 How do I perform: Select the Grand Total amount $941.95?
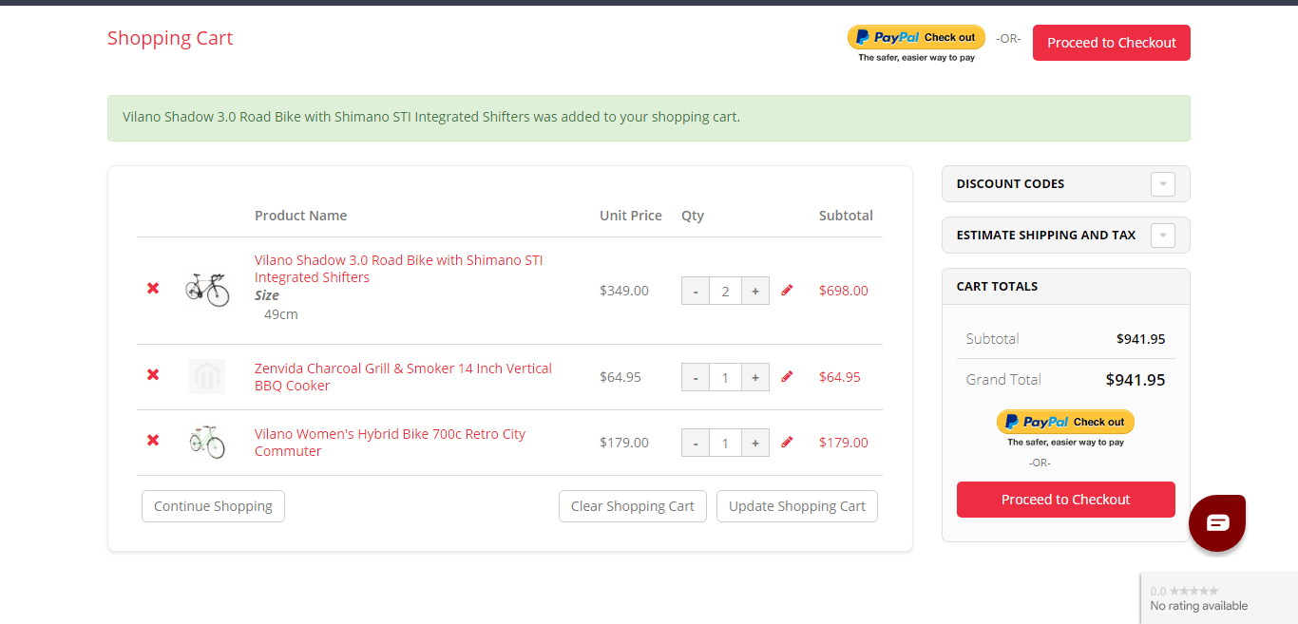tap(1136, 380)
